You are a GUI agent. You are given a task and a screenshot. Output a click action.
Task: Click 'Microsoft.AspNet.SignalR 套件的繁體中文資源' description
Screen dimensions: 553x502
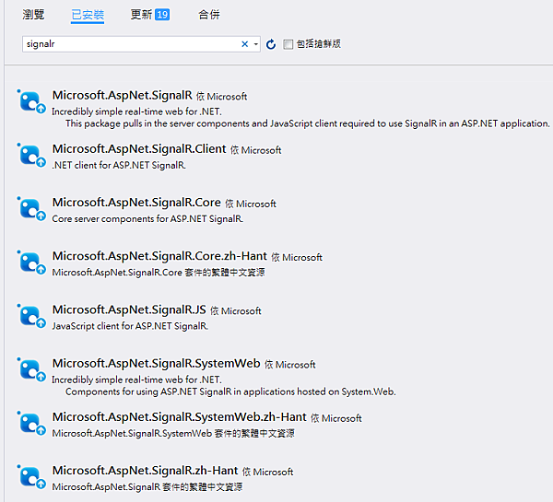point(147,487)
